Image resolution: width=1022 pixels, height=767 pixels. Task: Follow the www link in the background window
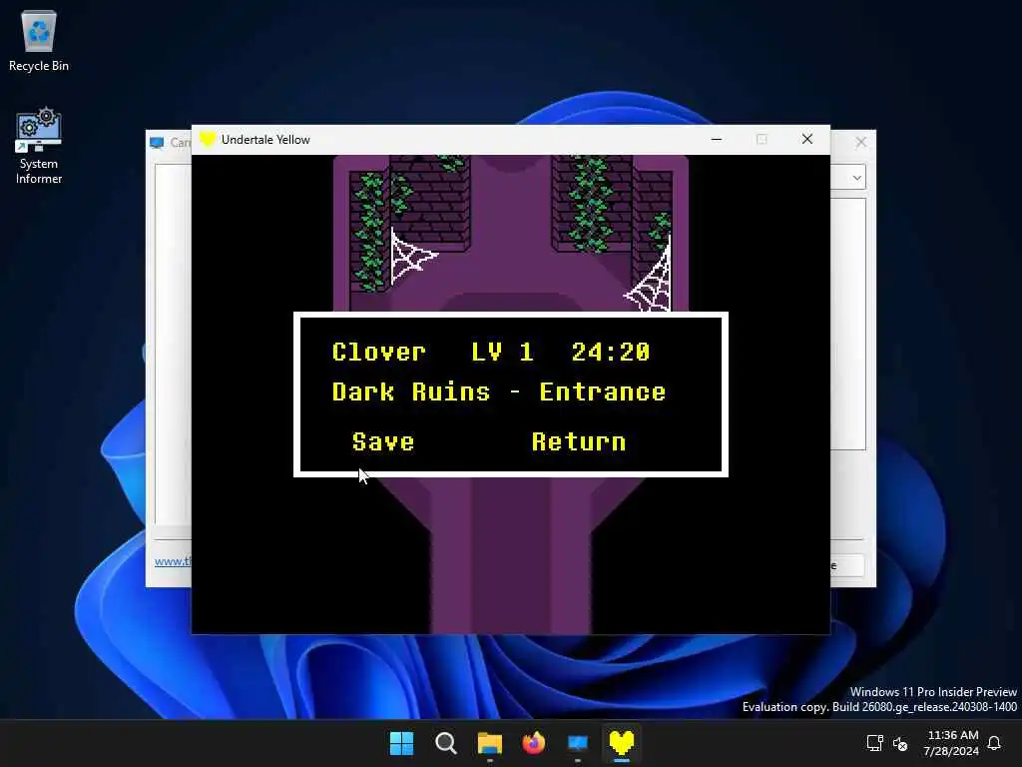[x=173, y=561]
